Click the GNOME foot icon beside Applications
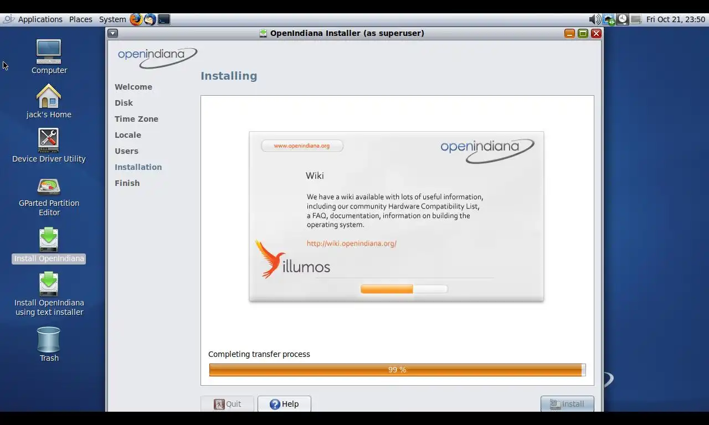Screen dimensions: 709x425 [x=9, y=19]
